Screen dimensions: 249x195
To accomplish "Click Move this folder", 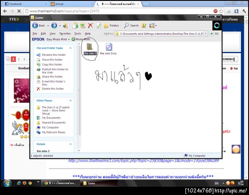I will point(52,59).
